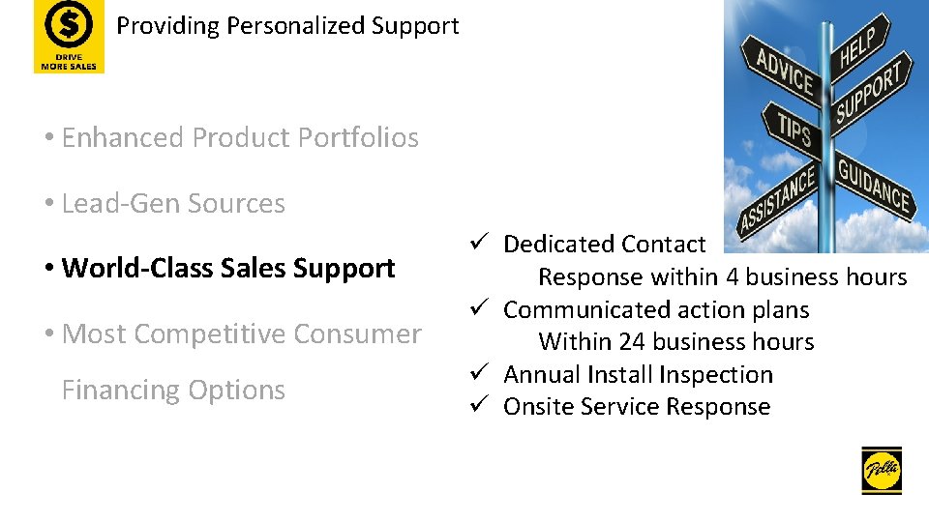Click the checkmark beside Communicated action plans
The width and height of the screenshot is (929, 522).
485,309
